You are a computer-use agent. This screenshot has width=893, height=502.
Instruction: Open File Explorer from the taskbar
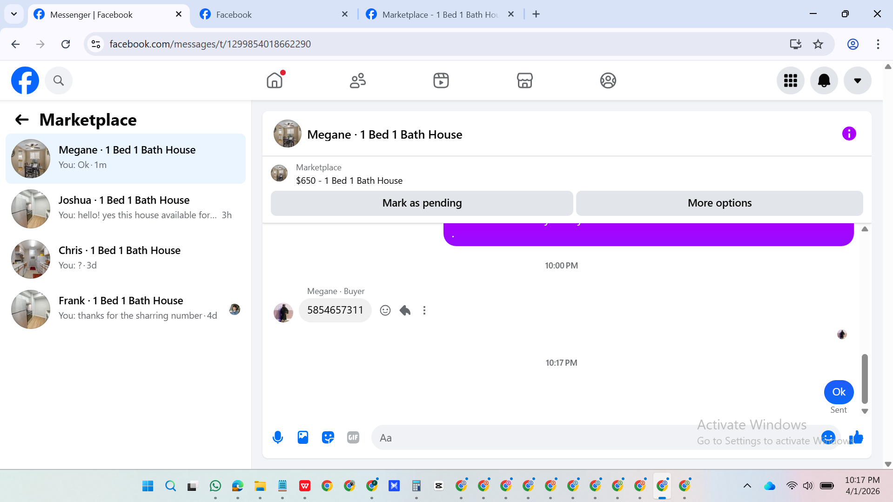pyautogui.click(x=260, y=486)
